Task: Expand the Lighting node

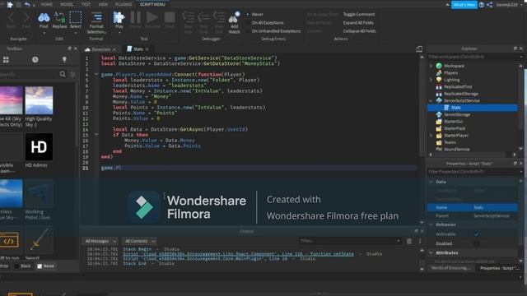Action: point(431,80)
